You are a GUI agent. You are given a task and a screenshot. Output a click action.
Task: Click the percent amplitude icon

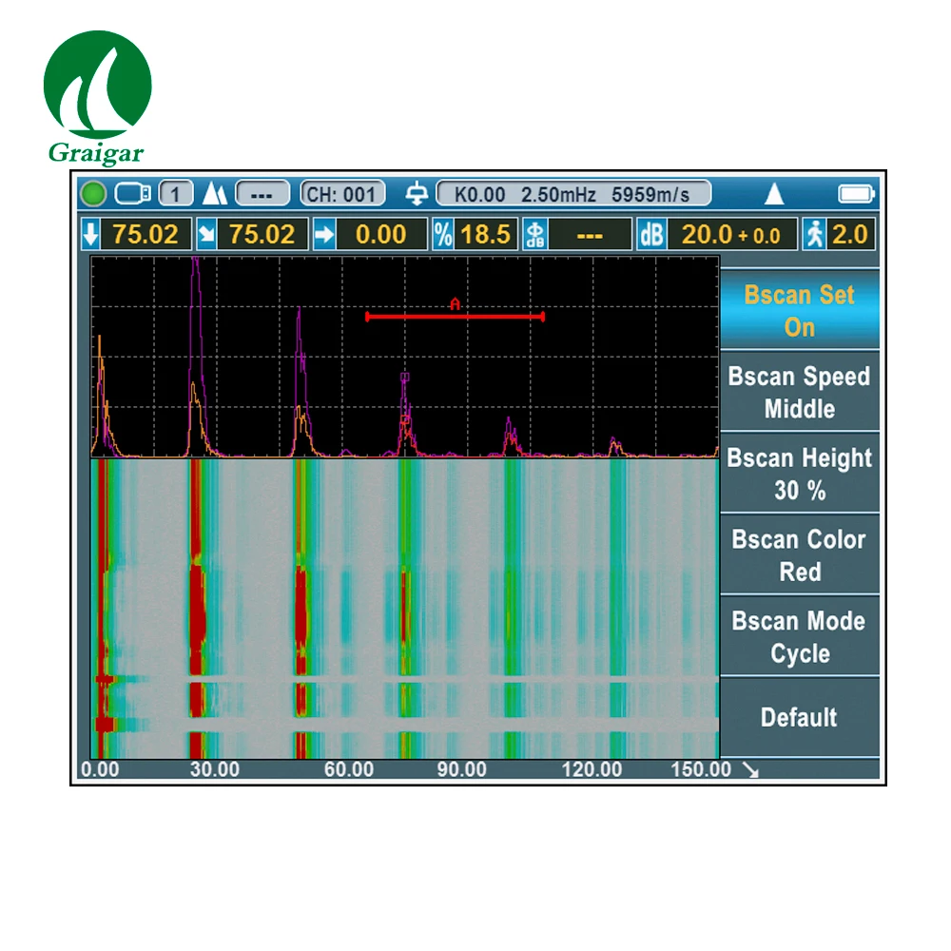[442, 234]
